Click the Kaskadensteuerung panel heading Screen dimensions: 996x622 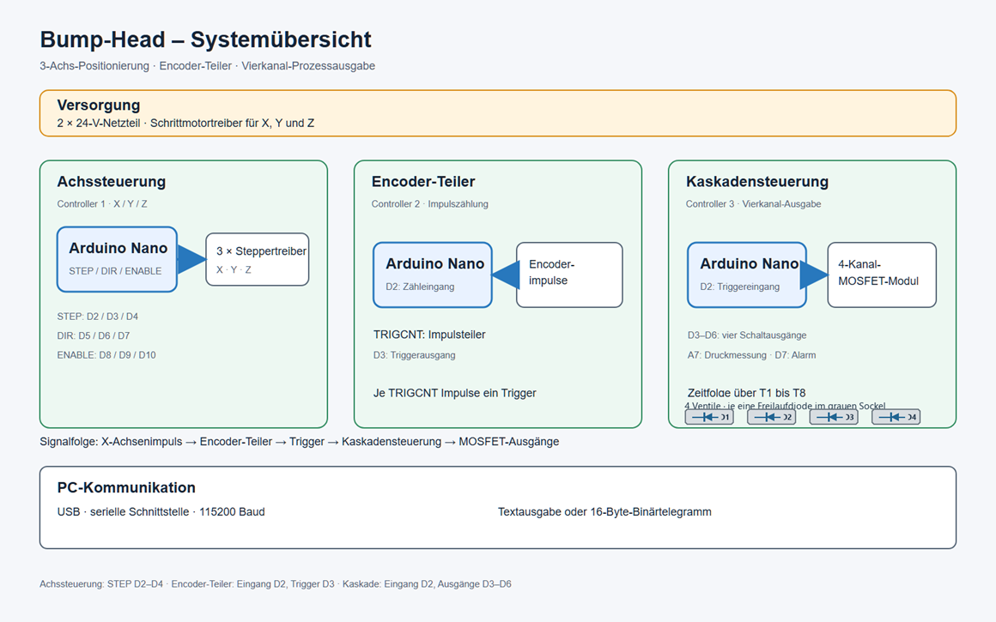click(757, 182)
